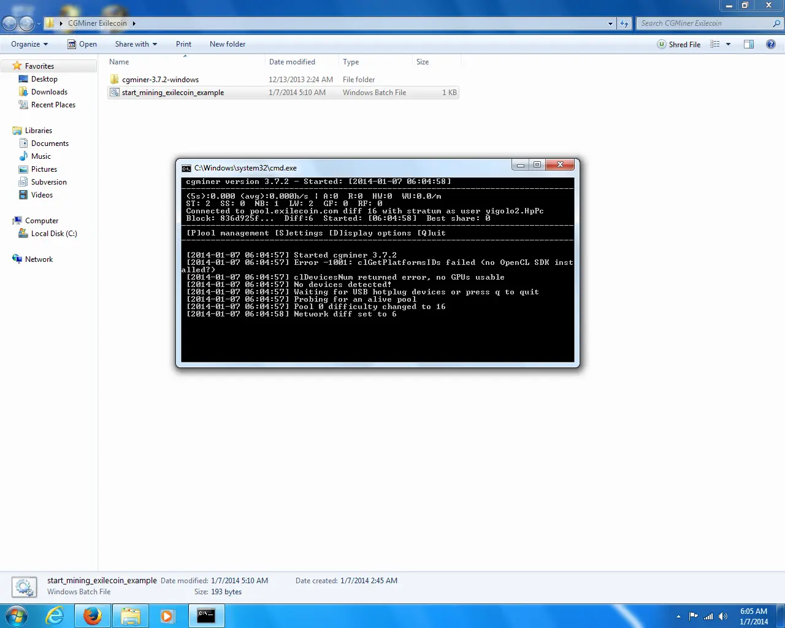Open Local Disk (C:) in navigation pane
785x628 pixels.
[x=54, y=234]
